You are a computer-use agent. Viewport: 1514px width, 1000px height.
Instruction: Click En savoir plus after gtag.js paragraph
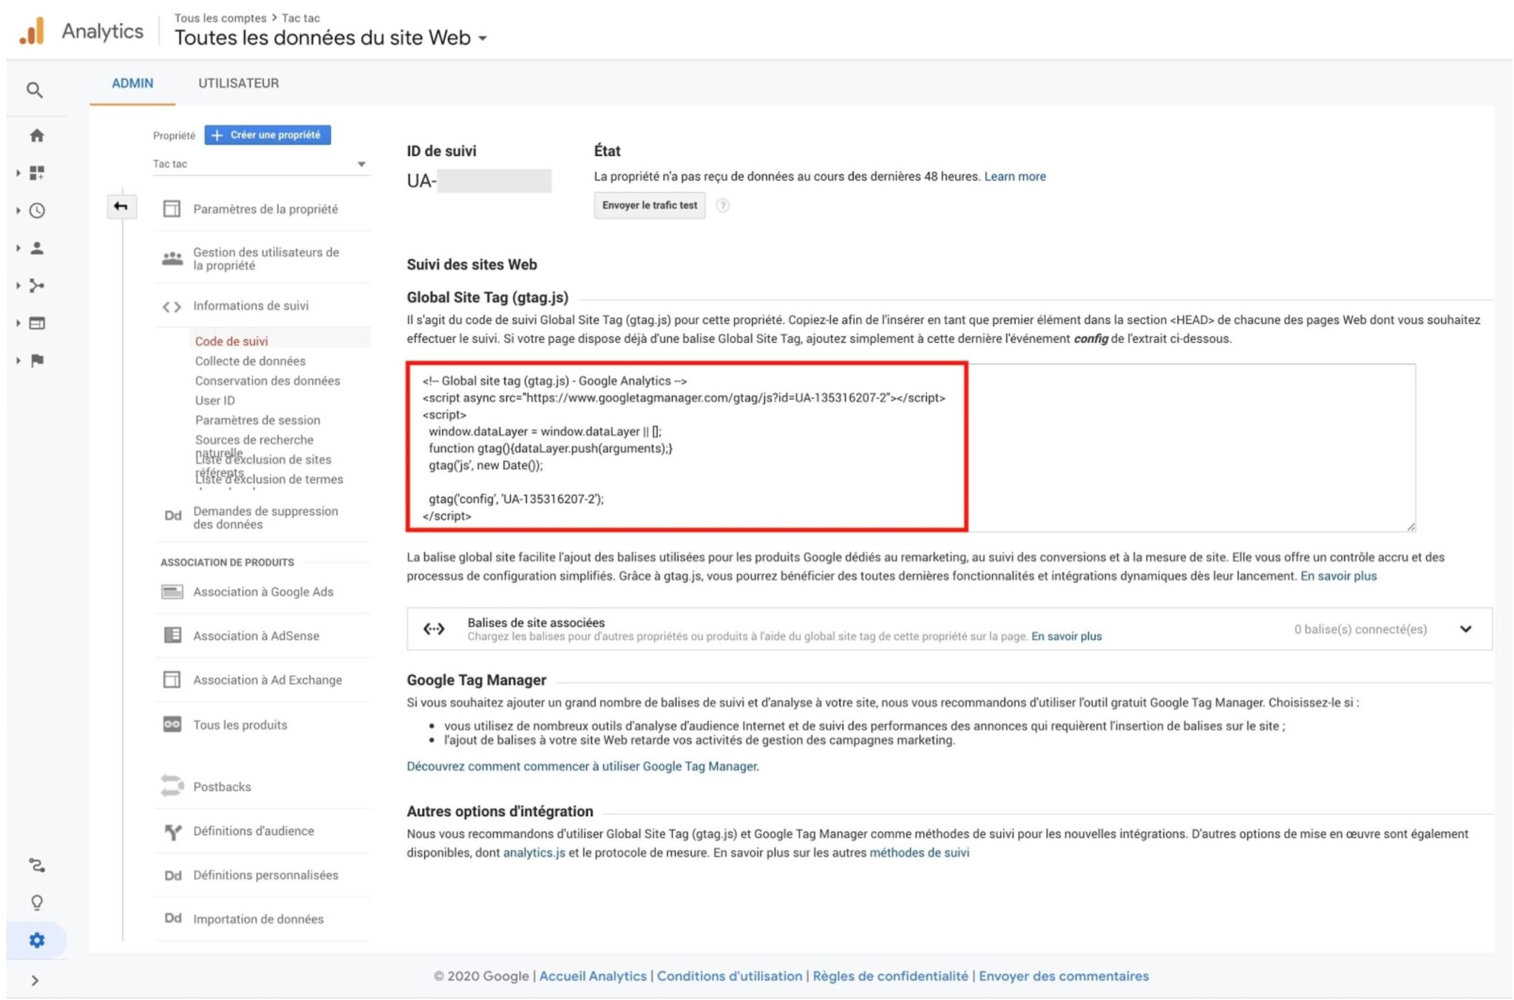[1338, 576]
